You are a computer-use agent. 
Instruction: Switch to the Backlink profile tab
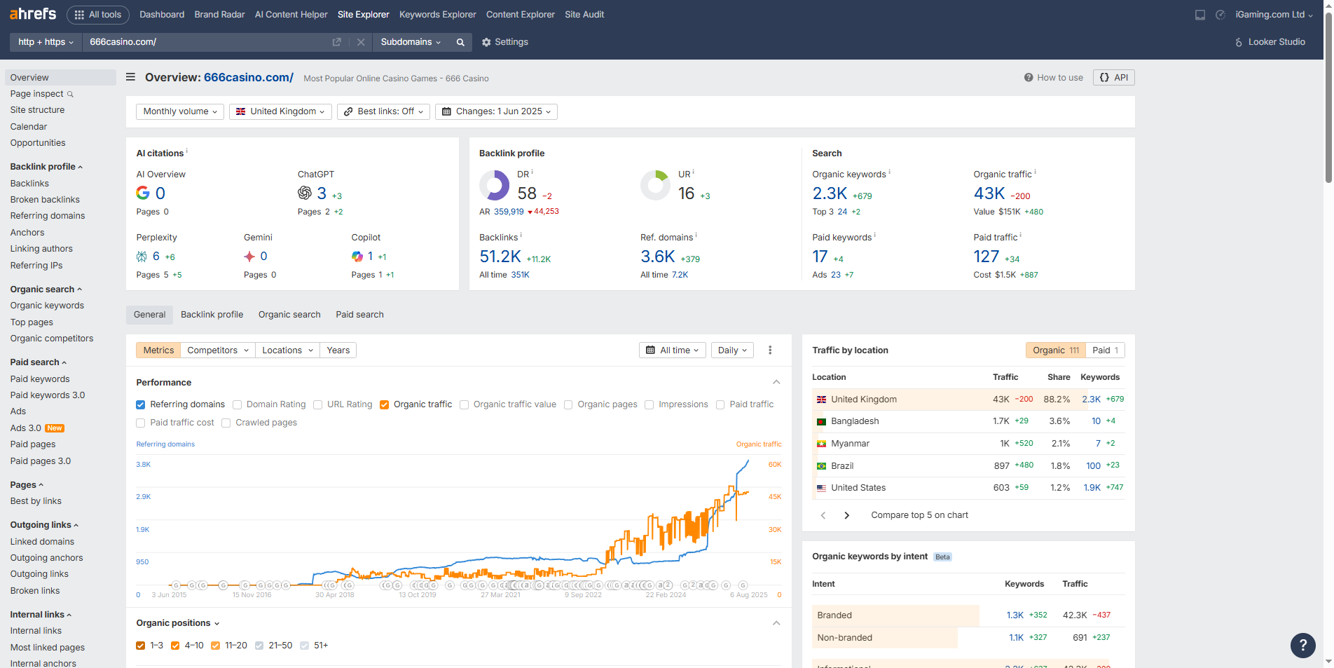point(212,315)
